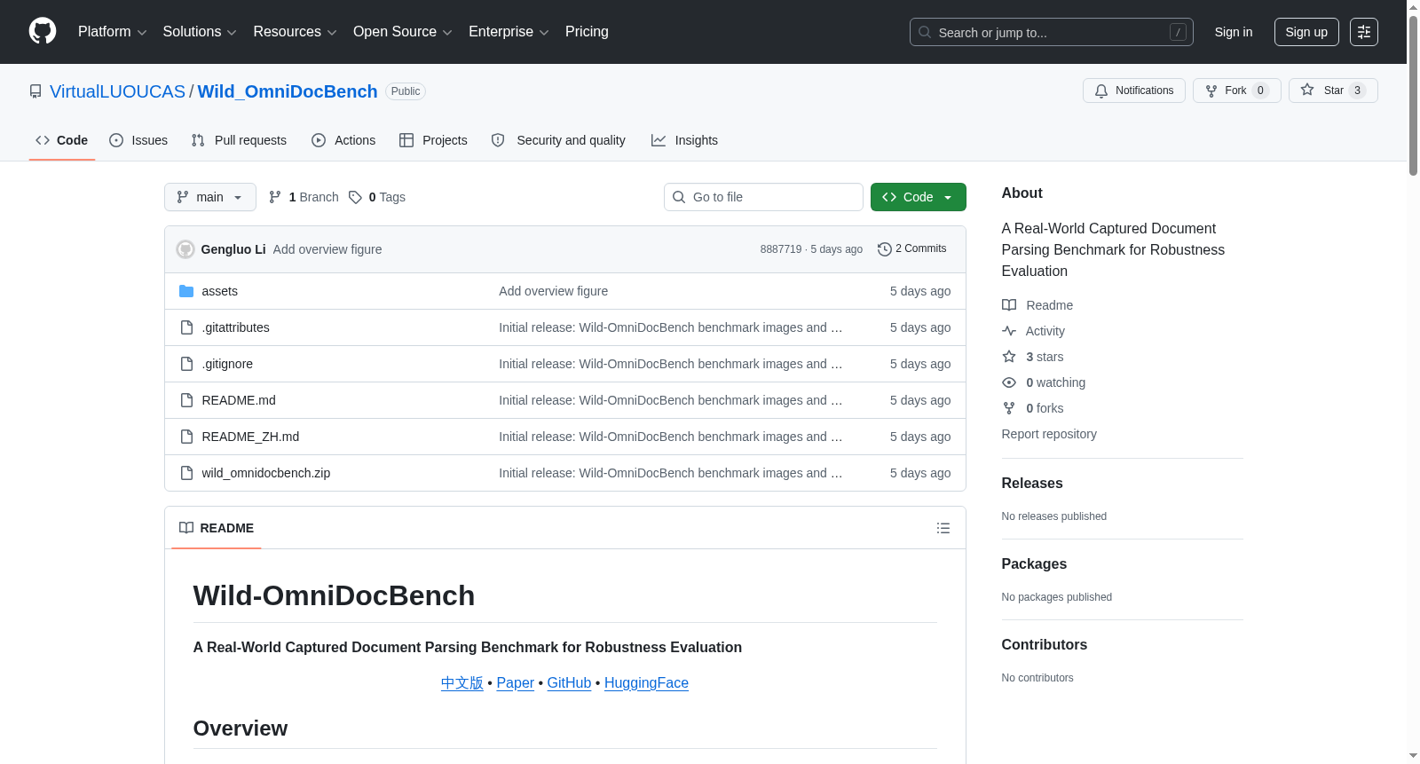Open the accessibility settings icon in header
1420x764 pixels.
[x=1364, y=32]
